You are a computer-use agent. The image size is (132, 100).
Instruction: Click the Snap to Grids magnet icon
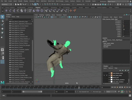tap(45, 4)
